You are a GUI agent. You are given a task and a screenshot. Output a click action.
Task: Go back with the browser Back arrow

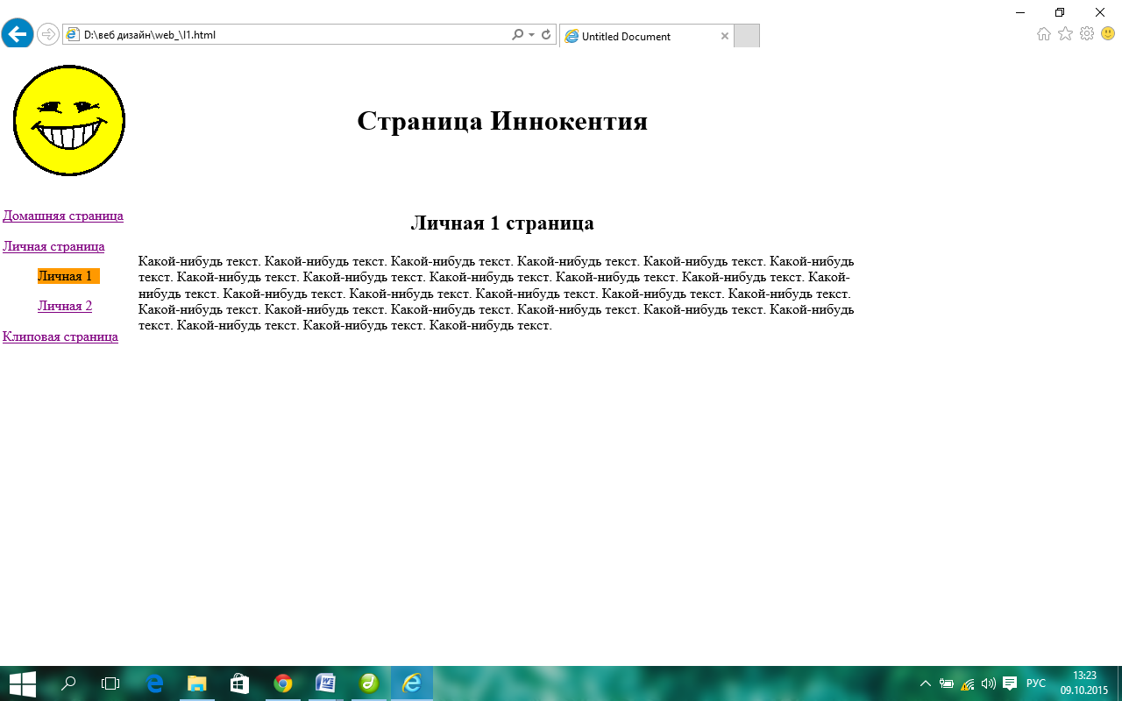(18, 34)
